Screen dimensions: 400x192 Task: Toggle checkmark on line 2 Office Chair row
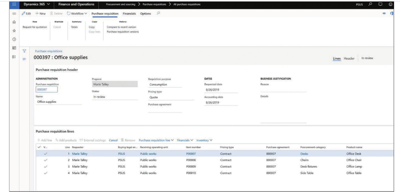click(x=46, y=160)
